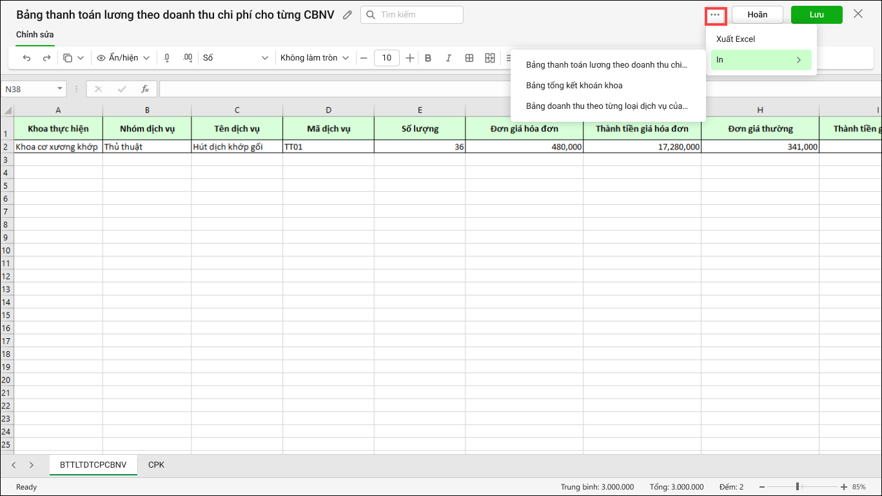Expand the Số number format dropdown
The width and height of the screenshot is (882, 496).
[235, 58]
